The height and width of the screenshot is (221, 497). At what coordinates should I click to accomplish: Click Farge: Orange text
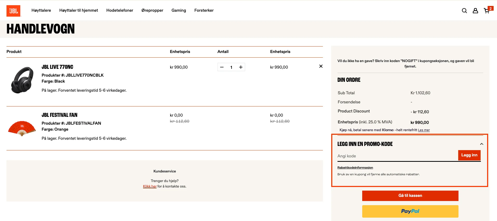(55, 129)
